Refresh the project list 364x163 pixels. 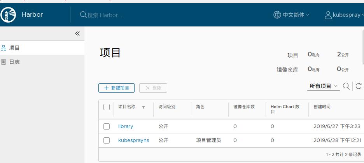click(x=359, y=86)
